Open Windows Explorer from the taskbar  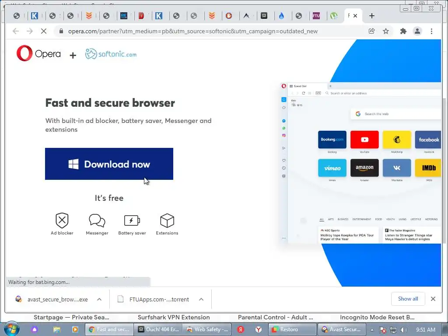click(56, 329)
